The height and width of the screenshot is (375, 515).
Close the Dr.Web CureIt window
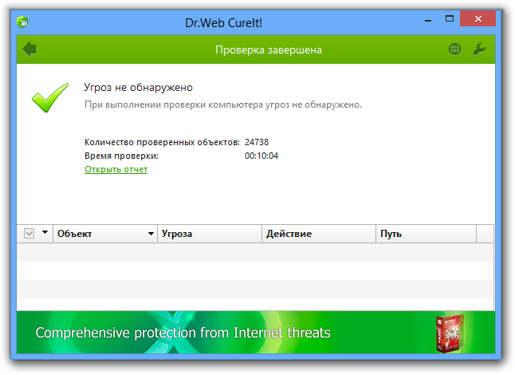pos(478,18)
